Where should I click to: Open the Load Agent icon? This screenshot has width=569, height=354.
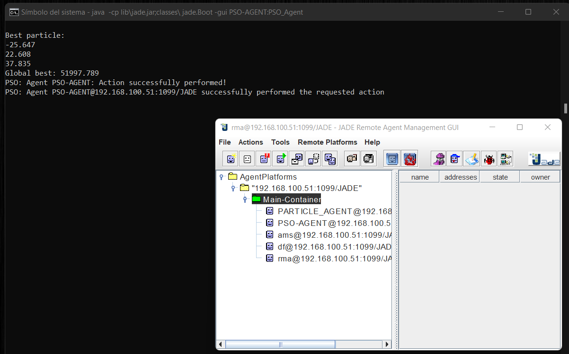tap(352, 158)
